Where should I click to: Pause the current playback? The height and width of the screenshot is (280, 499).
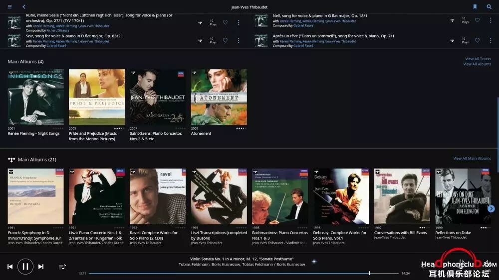[25, 267]
